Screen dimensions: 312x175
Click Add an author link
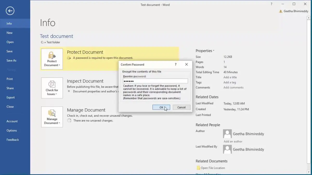[233, 142]
